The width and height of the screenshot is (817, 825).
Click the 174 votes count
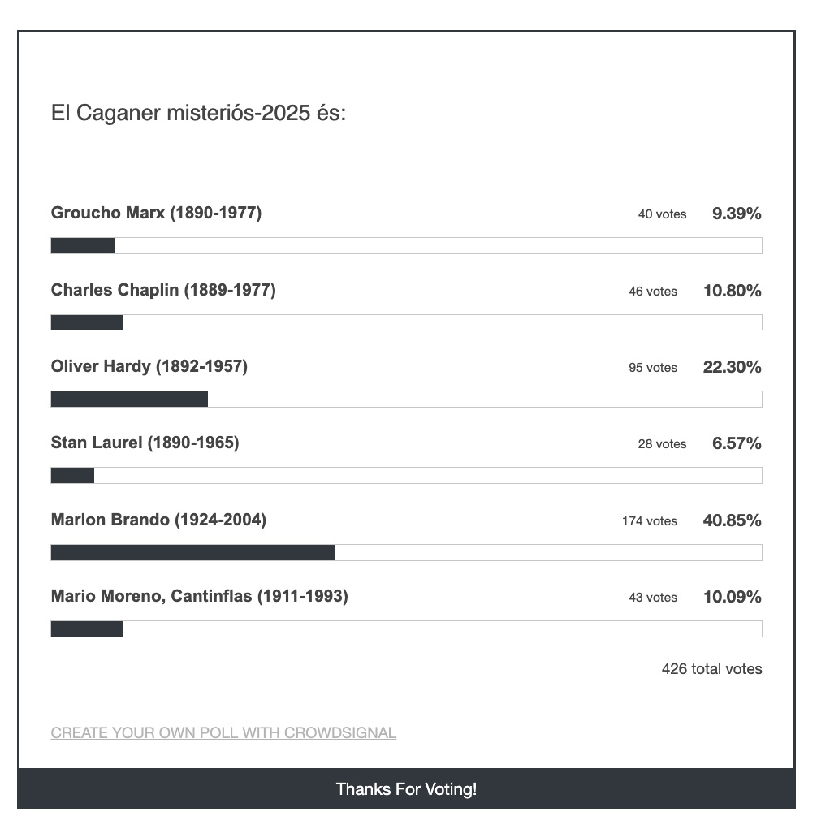click(x=650, y=521)
